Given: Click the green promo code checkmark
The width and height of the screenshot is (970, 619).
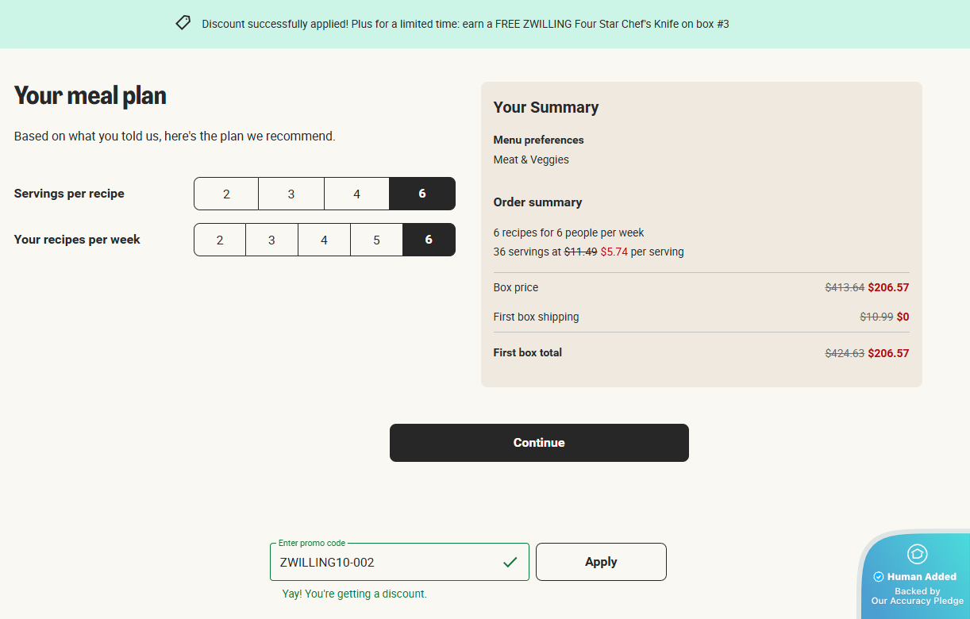Looking at the screenshot, I should [x=510, y=562].
